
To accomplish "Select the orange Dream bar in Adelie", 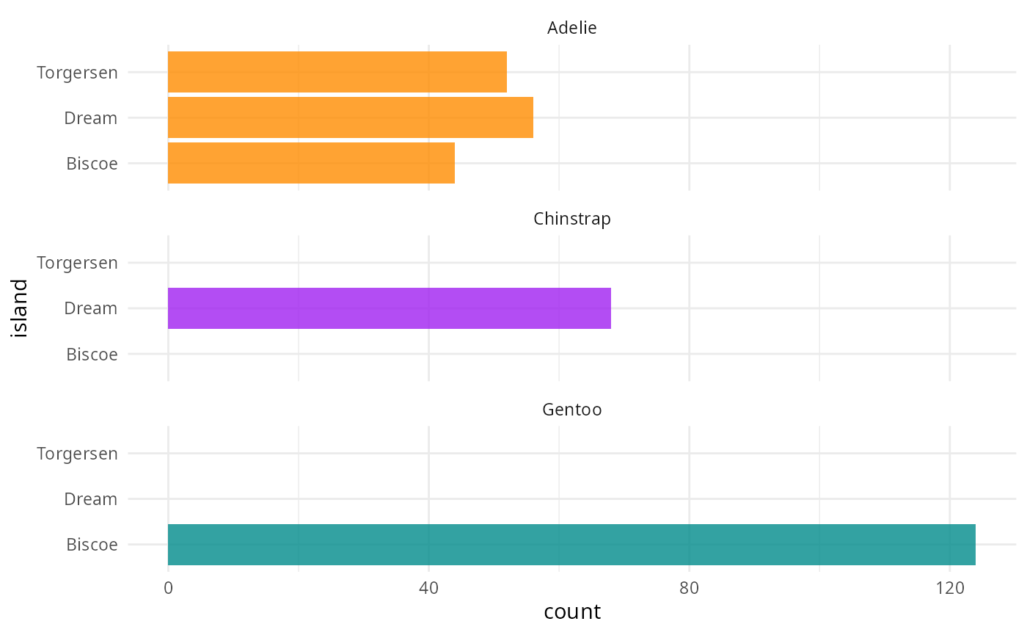I will click(x=350, y=117).
